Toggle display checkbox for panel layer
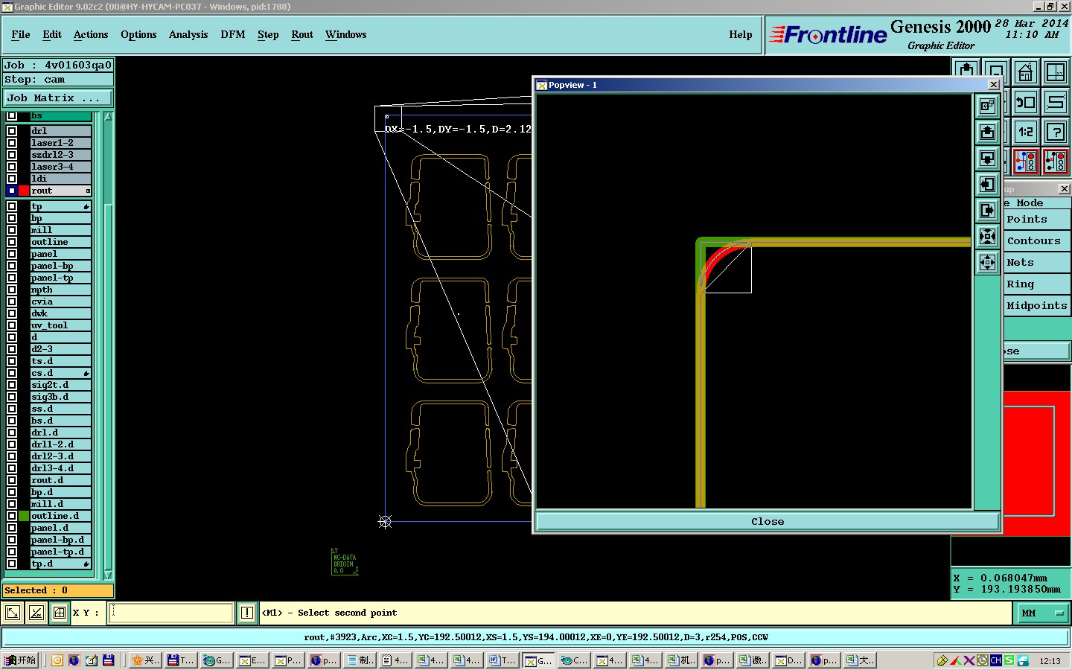 click(12, 254)
